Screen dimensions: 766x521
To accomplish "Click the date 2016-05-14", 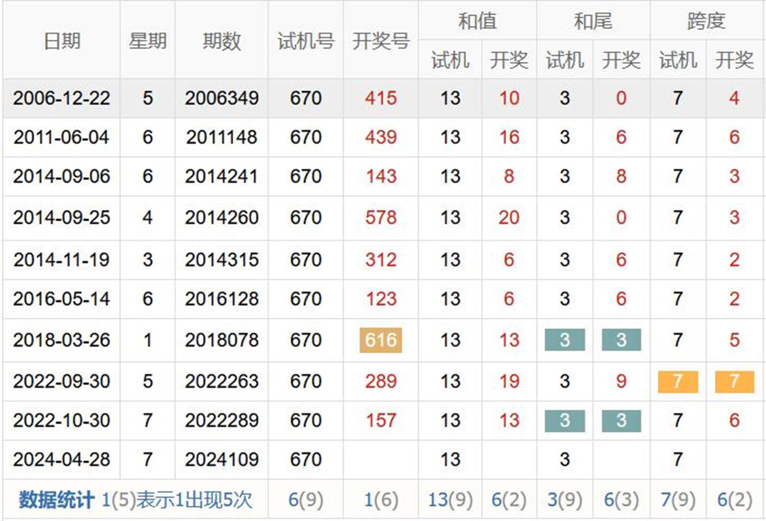I will [x=61, y=299].
